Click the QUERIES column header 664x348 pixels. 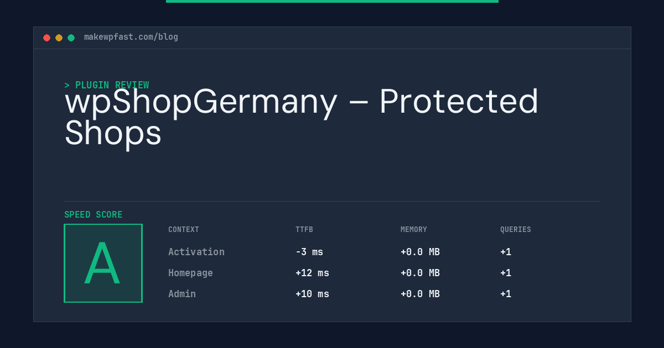pos(516,230)
